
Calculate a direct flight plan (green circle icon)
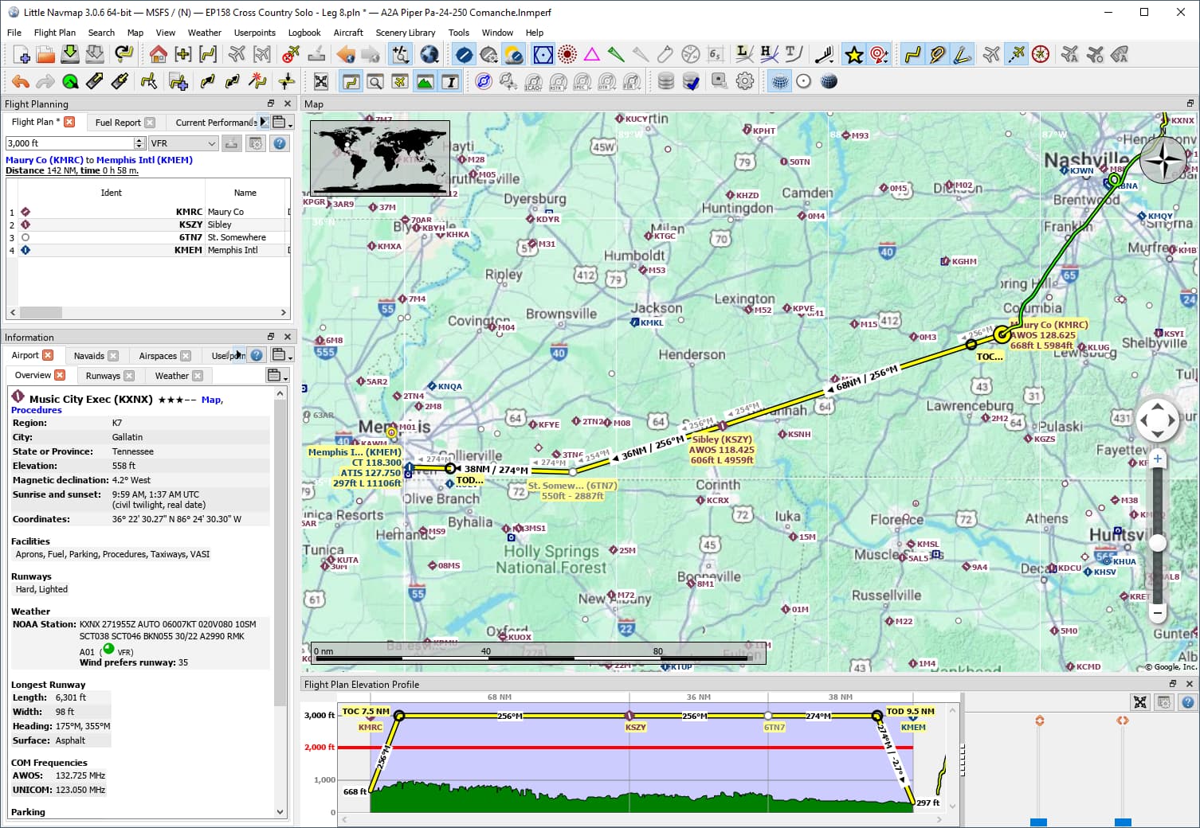[70, 81]
